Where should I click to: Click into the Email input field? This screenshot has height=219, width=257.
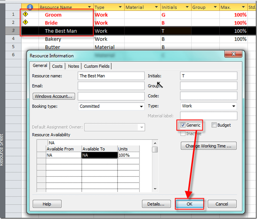[111, 86]
